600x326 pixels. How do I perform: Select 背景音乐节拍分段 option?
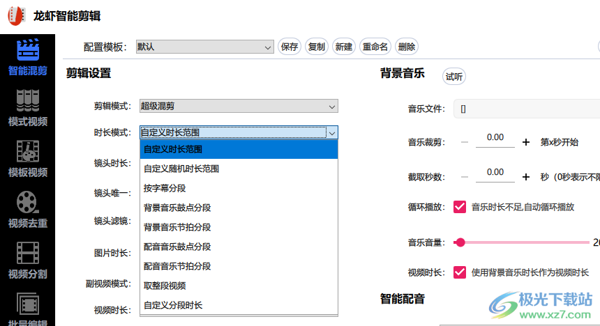[x=239, y=227]
